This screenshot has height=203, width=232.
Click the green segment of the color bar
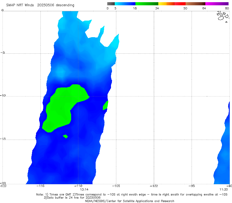(147, 4)
